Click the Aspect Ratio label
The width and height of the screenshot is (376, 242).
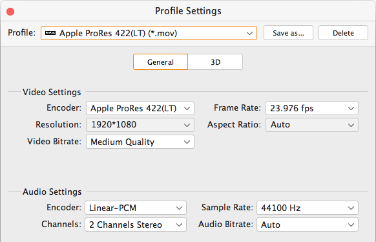coord(234,125)
